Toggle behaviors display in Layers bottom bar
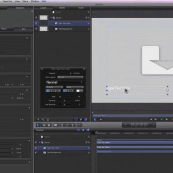 coord(81,119)
